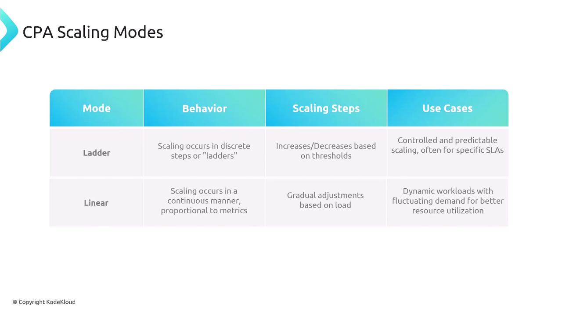Click the CPA Scaling Modes title
562x316 pixels.
pos(93,32)
